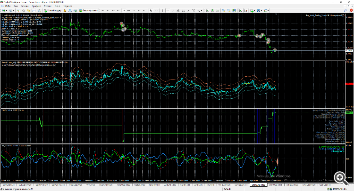Switch to the GBPUSD,H1 chart tab
The width and height of the screenshot is (354, 191).
(x=325, y=185)
